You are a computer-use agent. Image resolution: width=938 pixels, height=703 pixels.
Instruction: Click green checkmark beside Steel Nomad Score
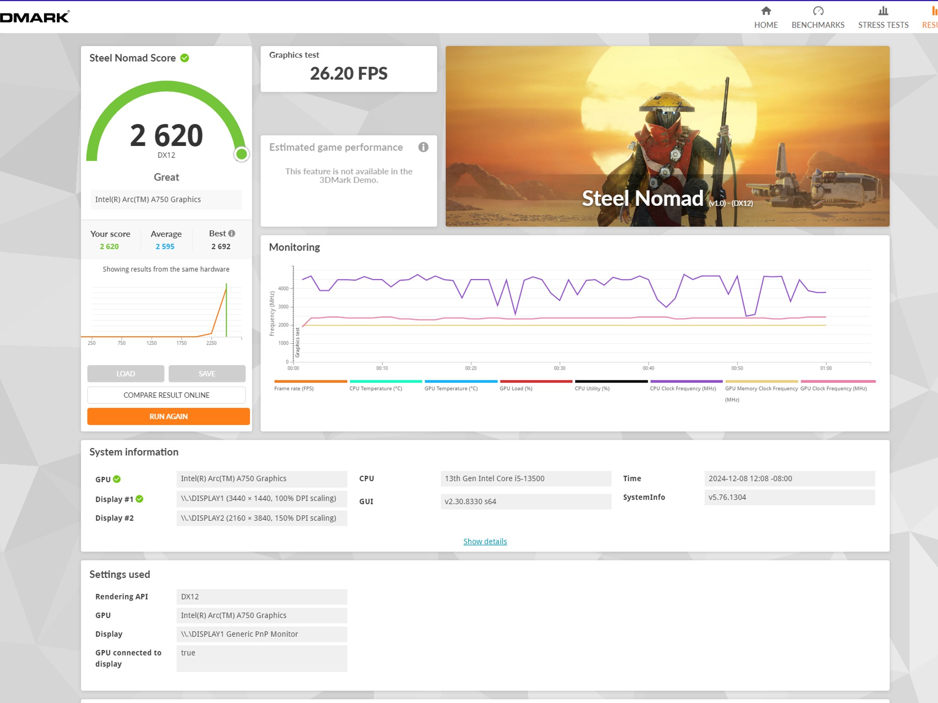185,58
